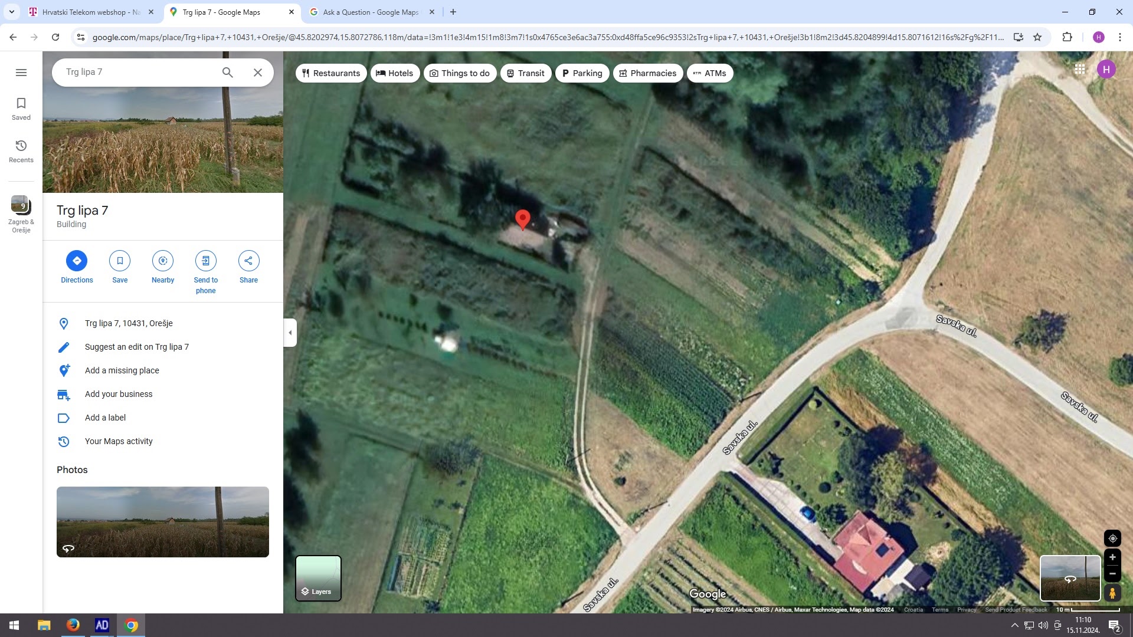The height and width of the screenshot is (637, 1133).
Task: Clear search with X icon
Action: pos(258,73)
